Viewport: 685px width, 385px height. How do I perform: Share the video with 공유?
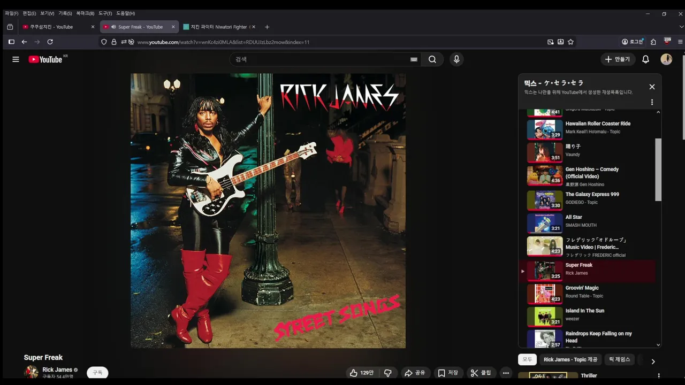415,373
